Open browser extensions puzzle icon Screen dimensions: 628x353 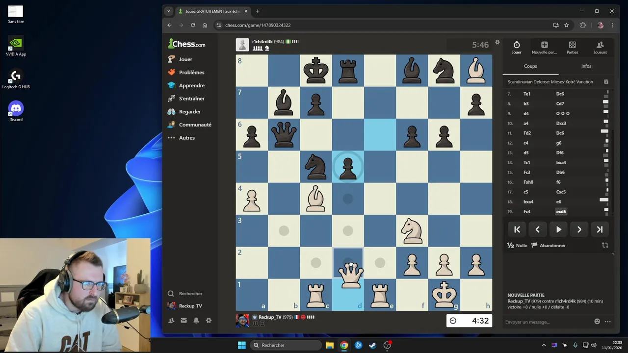click(x=583, y=25)
